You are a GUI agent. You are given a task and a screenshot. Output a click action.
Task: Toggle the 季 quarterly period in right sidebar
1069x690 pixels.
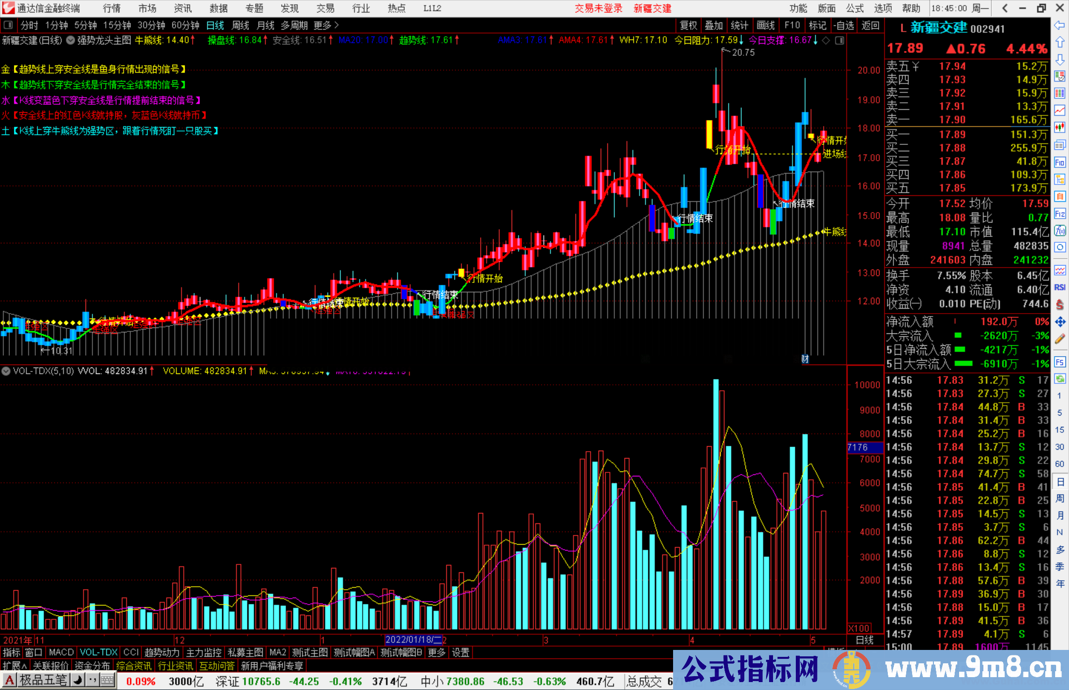1060,566
